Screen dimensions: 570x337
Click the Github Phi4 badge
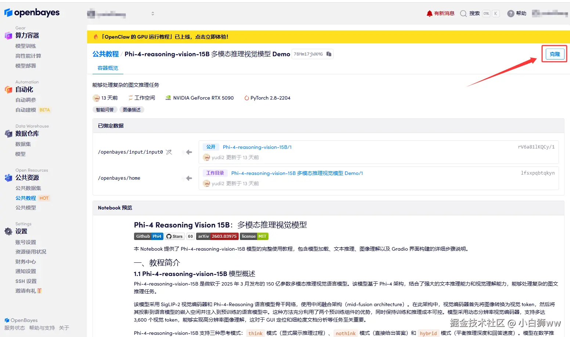click(x=149, y=236)
